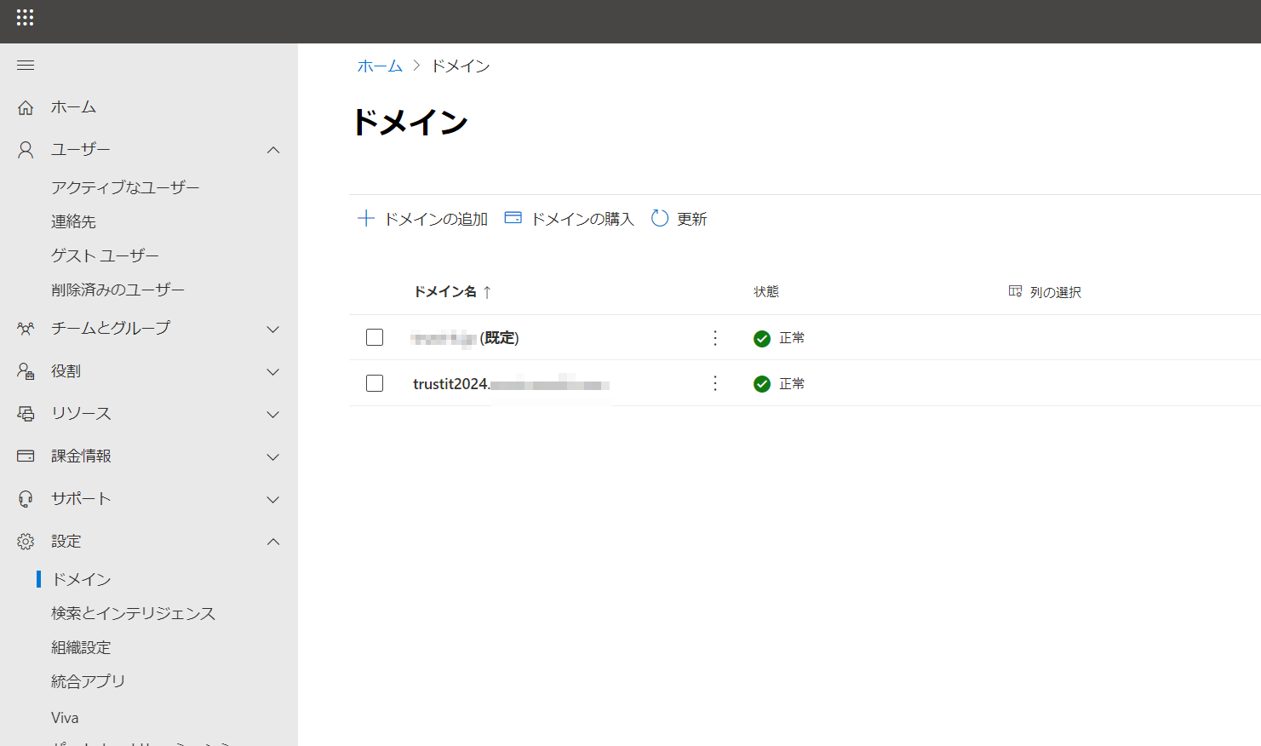Click the card icon for ドメインの購入
1261x746 pixels.
513,218
